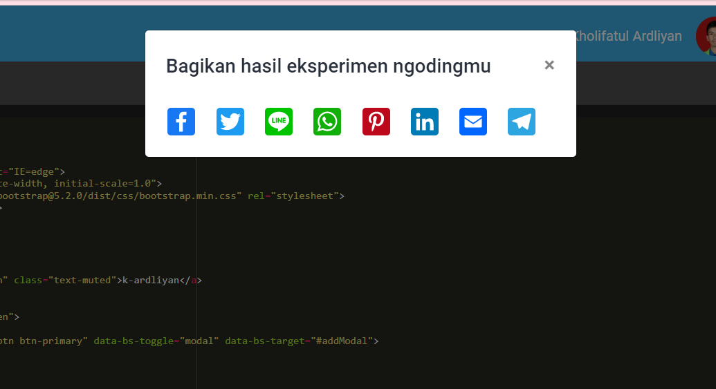The width and height of the screenshot is (716, 389).
Task: Send result via WhatsApp icon
Action: coord(327,122)
